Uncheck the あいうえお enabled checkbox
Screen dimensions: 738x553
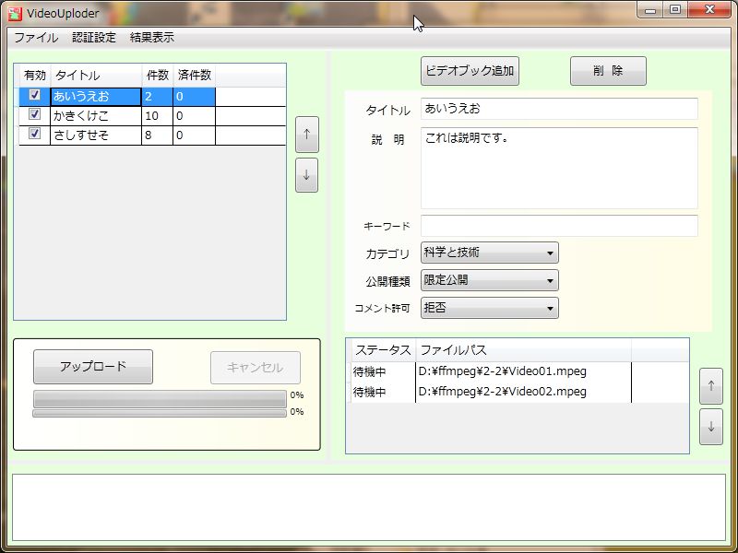coord(35,95)
